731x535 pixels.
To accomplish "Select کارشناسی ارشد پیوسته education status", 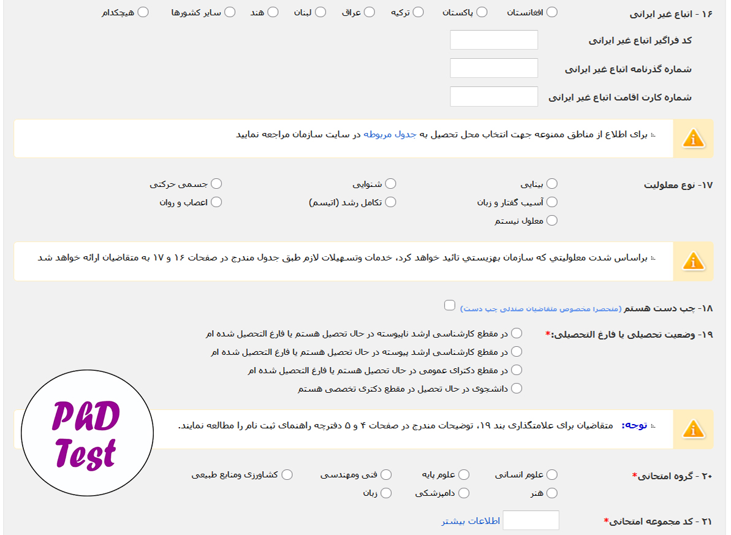I will pyautogui.click(x=517, y=352).
